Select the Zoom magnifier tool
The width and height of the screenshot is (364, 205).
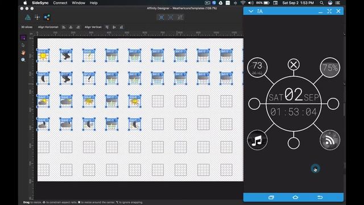coord(23,60)
